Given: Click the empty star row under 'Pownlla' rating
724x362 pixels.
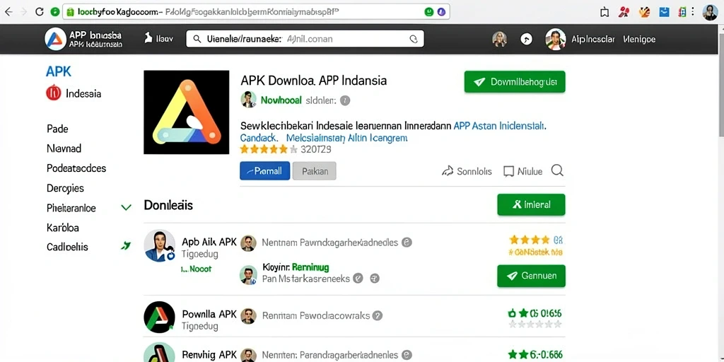Looking at the screenshot, I should [535, 324].
